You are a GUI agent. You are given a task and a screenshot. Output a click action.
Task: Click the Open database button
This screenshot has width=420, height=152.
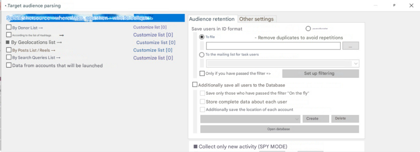coord(280,129)
